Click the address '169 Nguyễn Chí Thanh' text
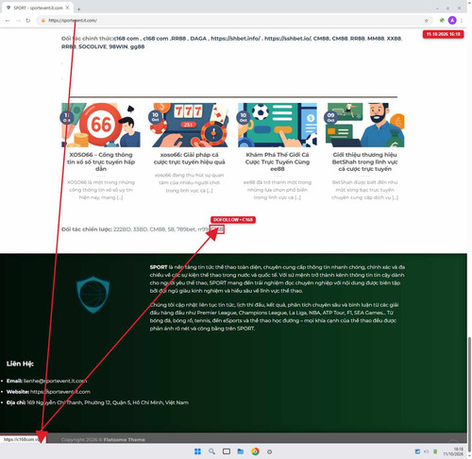472x459 pixels. [x=108, y=402]
